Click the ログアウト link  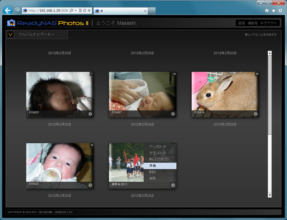coord(268,23)
